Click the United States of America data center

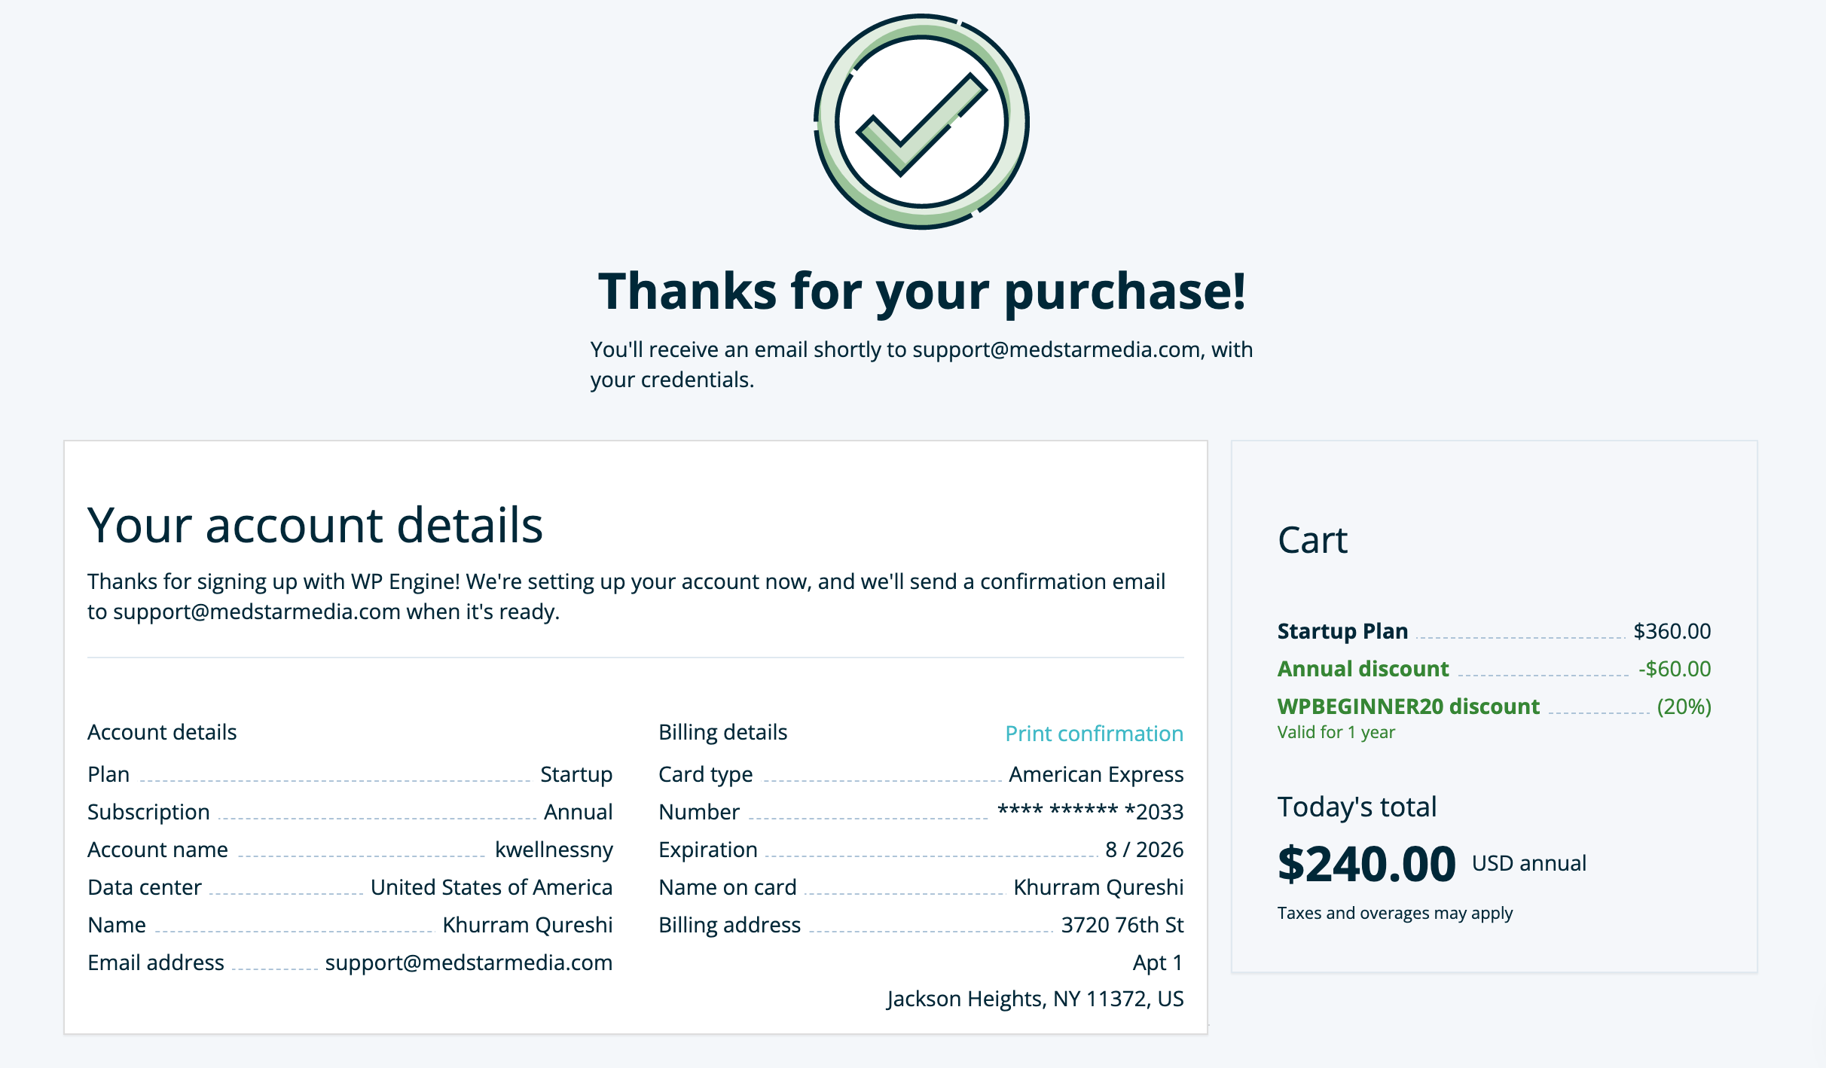[491, 887]
